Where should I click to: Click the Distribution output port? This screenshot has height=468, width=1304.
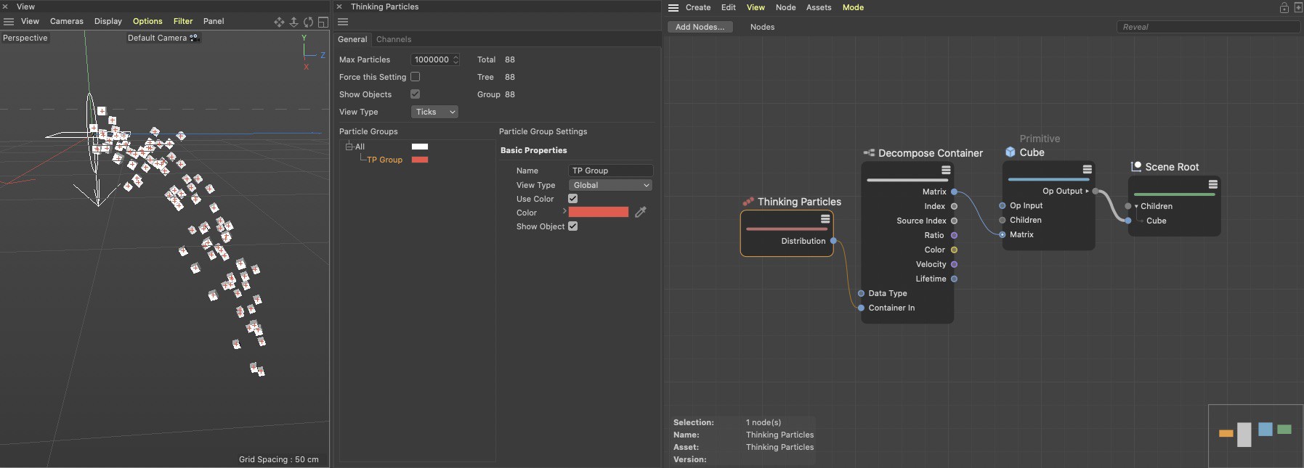point(833,241)
